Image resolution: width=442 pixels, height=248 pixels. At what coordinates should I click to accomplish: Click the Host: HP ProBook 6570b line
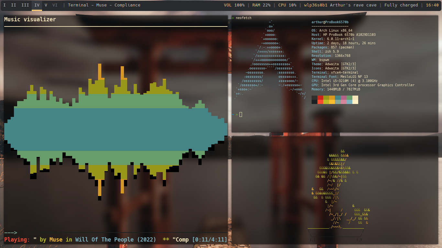point(344,35)
